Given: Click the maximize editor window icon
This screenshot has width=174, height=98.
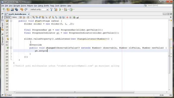Looking at the screenshot, I should coord(171,14).
